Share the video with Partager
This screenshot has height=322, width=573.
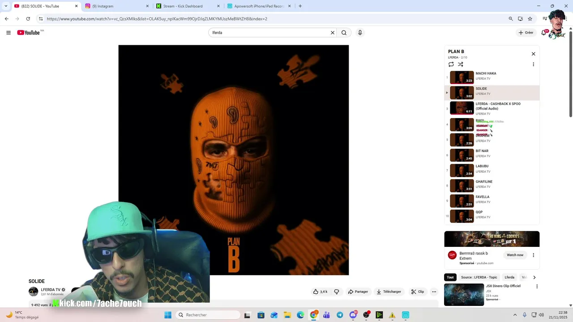click(358, 292)
